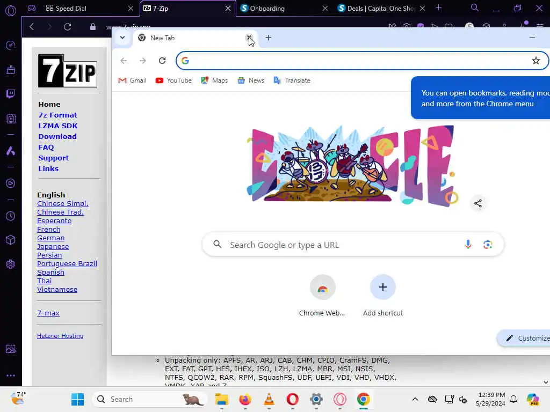The image size is (550, 412).
Task: Launch VLC from the taskbar
Action: [x=269, y=399]
